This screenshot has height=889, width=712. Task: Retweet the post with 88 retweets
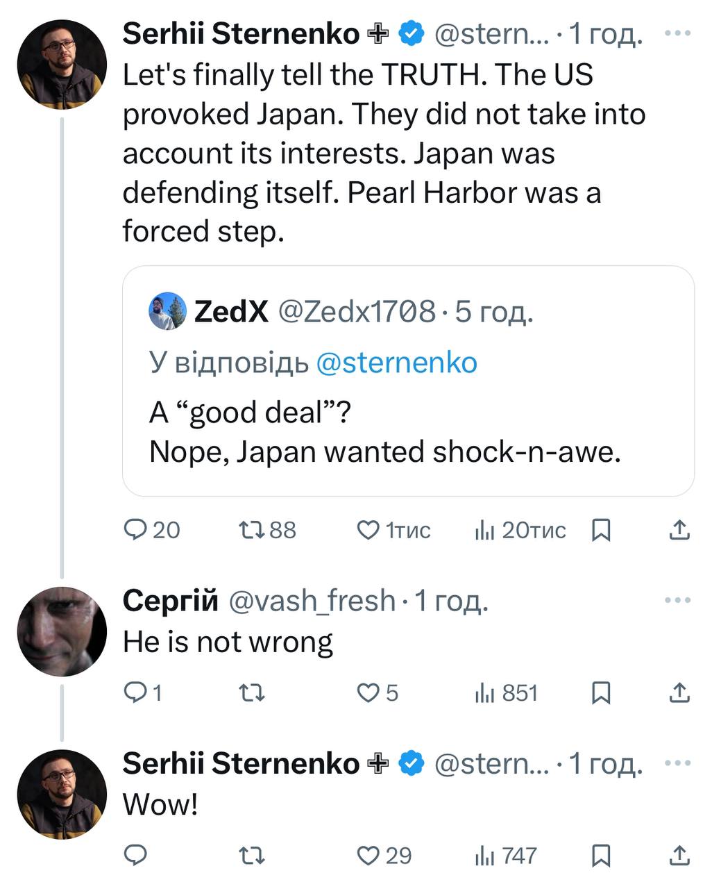point(251,531)
